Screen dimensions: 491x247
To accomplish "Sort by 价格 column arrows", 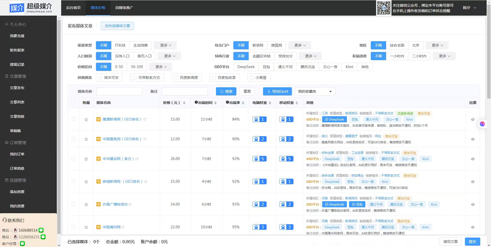I will coord(184,103).
